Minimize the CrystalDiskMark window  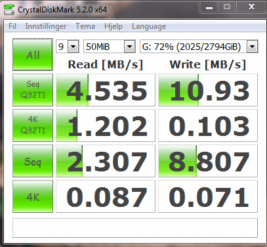[209, 7]
